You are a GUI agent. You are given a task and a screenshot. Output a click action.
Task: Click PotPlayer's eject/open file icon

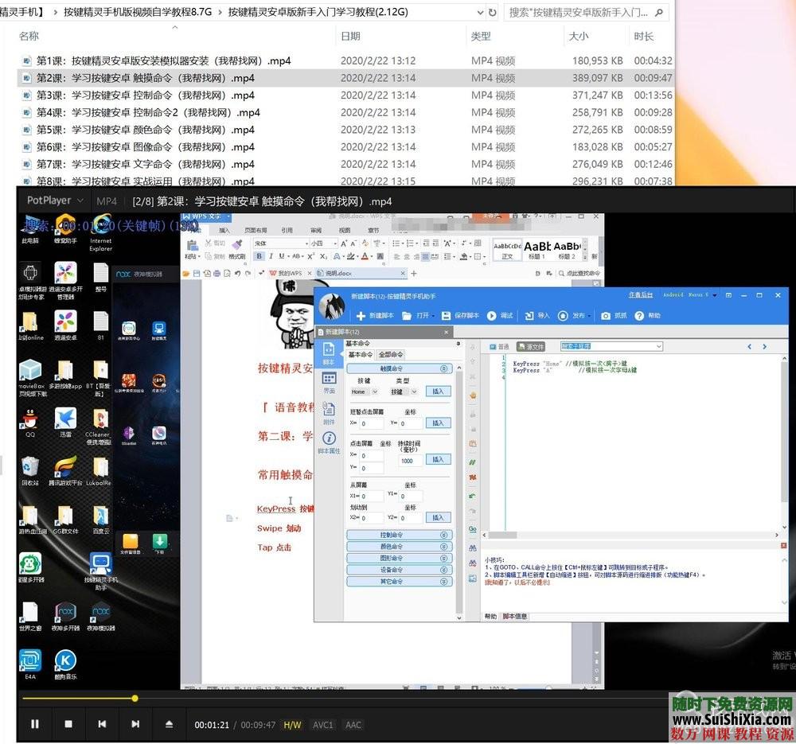click(x=169, y=724)
